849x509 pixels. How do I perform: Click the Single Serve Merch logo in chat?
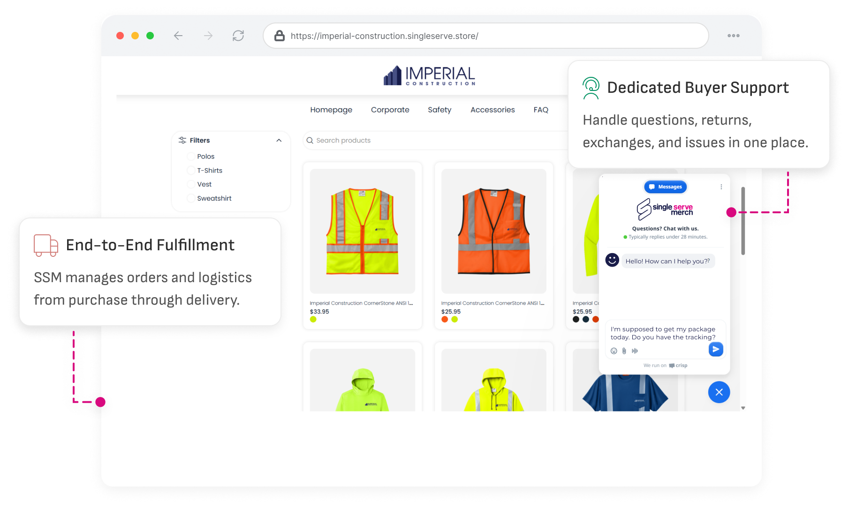click(665, 209)
